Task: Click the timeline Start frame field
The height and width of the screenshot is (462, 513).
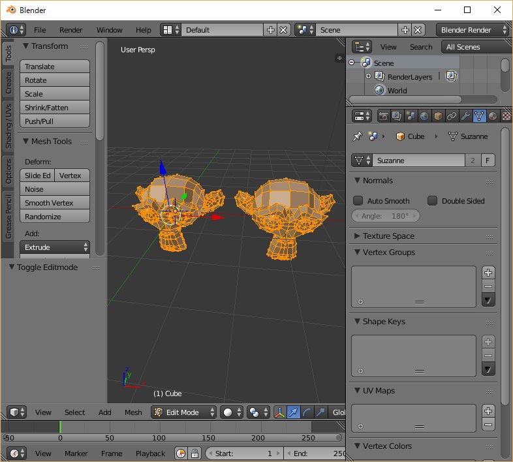Action: pyautogui.click(x=244, y=454)
